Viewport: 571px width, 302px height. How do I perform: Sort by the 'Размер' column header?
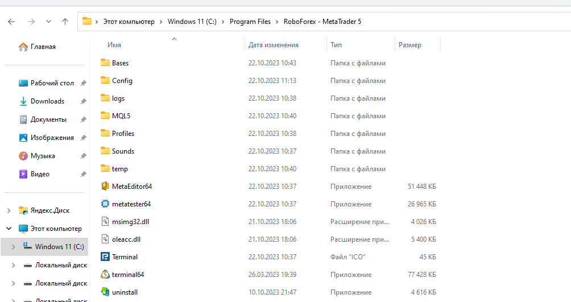[x=410, y=45]
